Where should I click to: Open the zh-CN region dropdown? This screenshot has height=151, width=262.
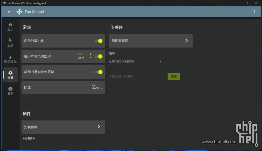97,88
